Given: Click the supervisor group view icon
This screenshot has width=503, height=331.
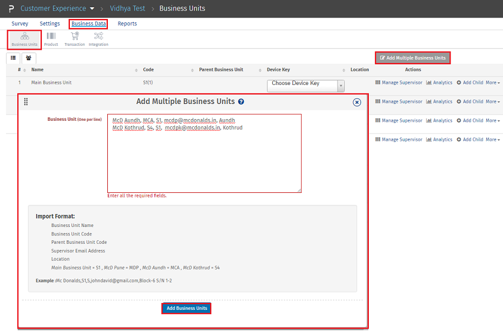Looking at the screenshot, I should (x=28, y=58).
